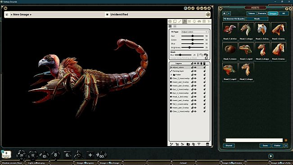Screen dimensions: 293x165
Task: Add FX layer from layers bottom toolbar
Action: (183, 144)
